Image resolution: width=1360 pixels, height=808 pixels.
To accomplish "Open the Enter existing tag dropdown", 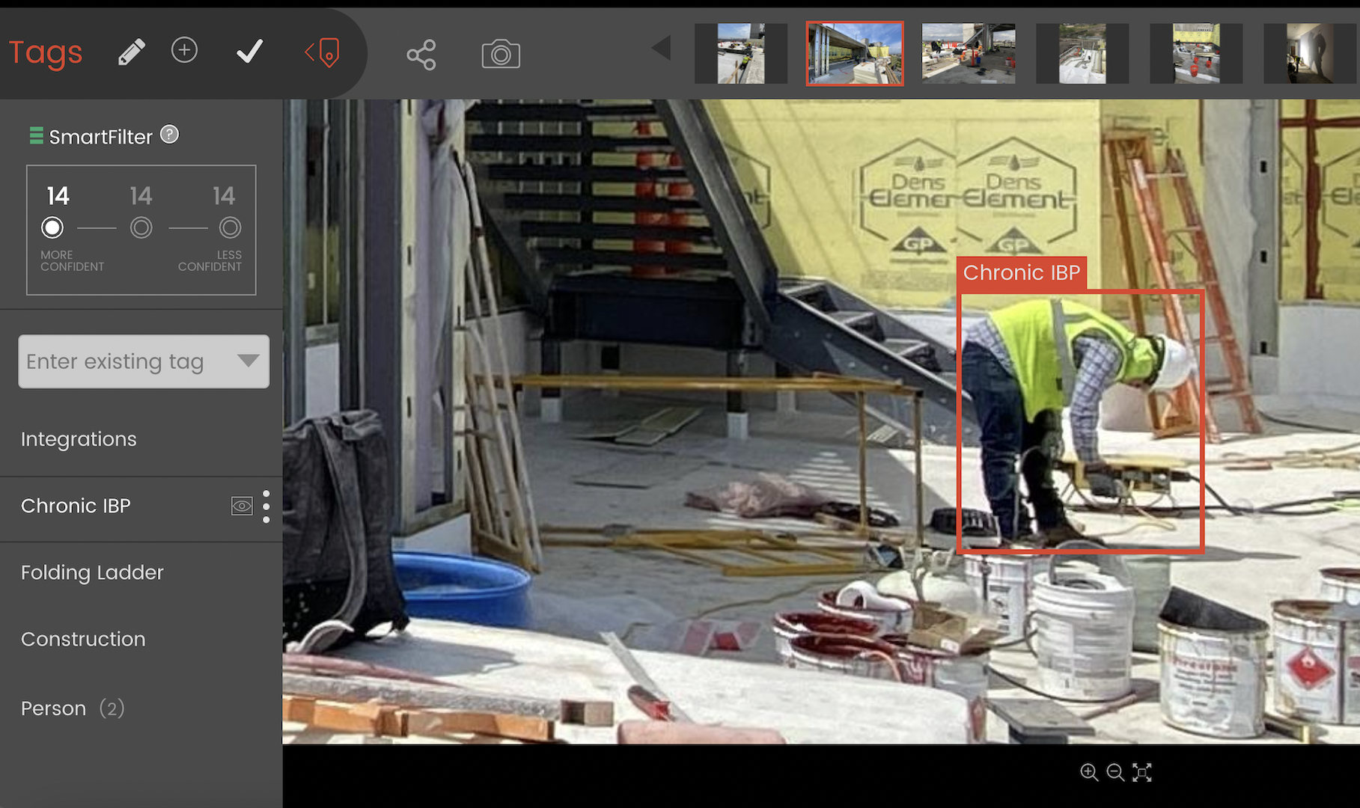I will (248, 361).
